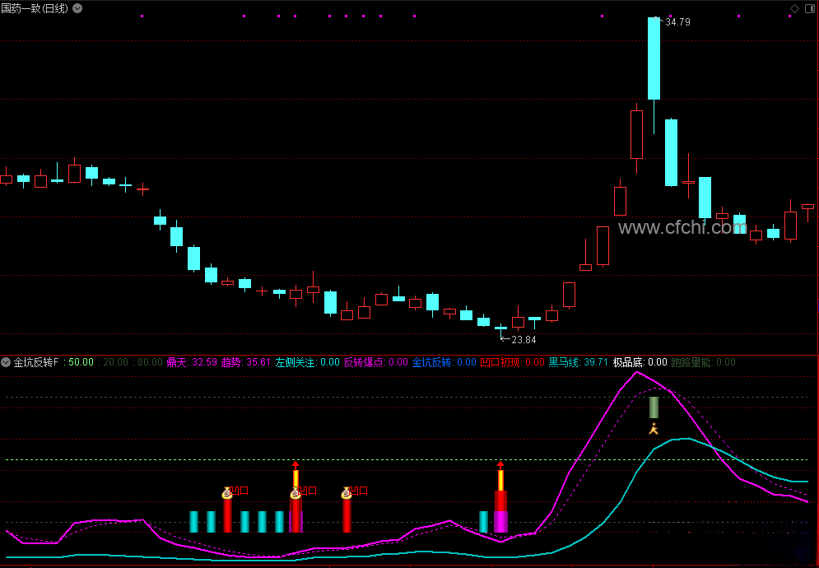Click the diamond icon in top-right corner
The height and width of the screenshot is (568, 819).
(794, 8)
